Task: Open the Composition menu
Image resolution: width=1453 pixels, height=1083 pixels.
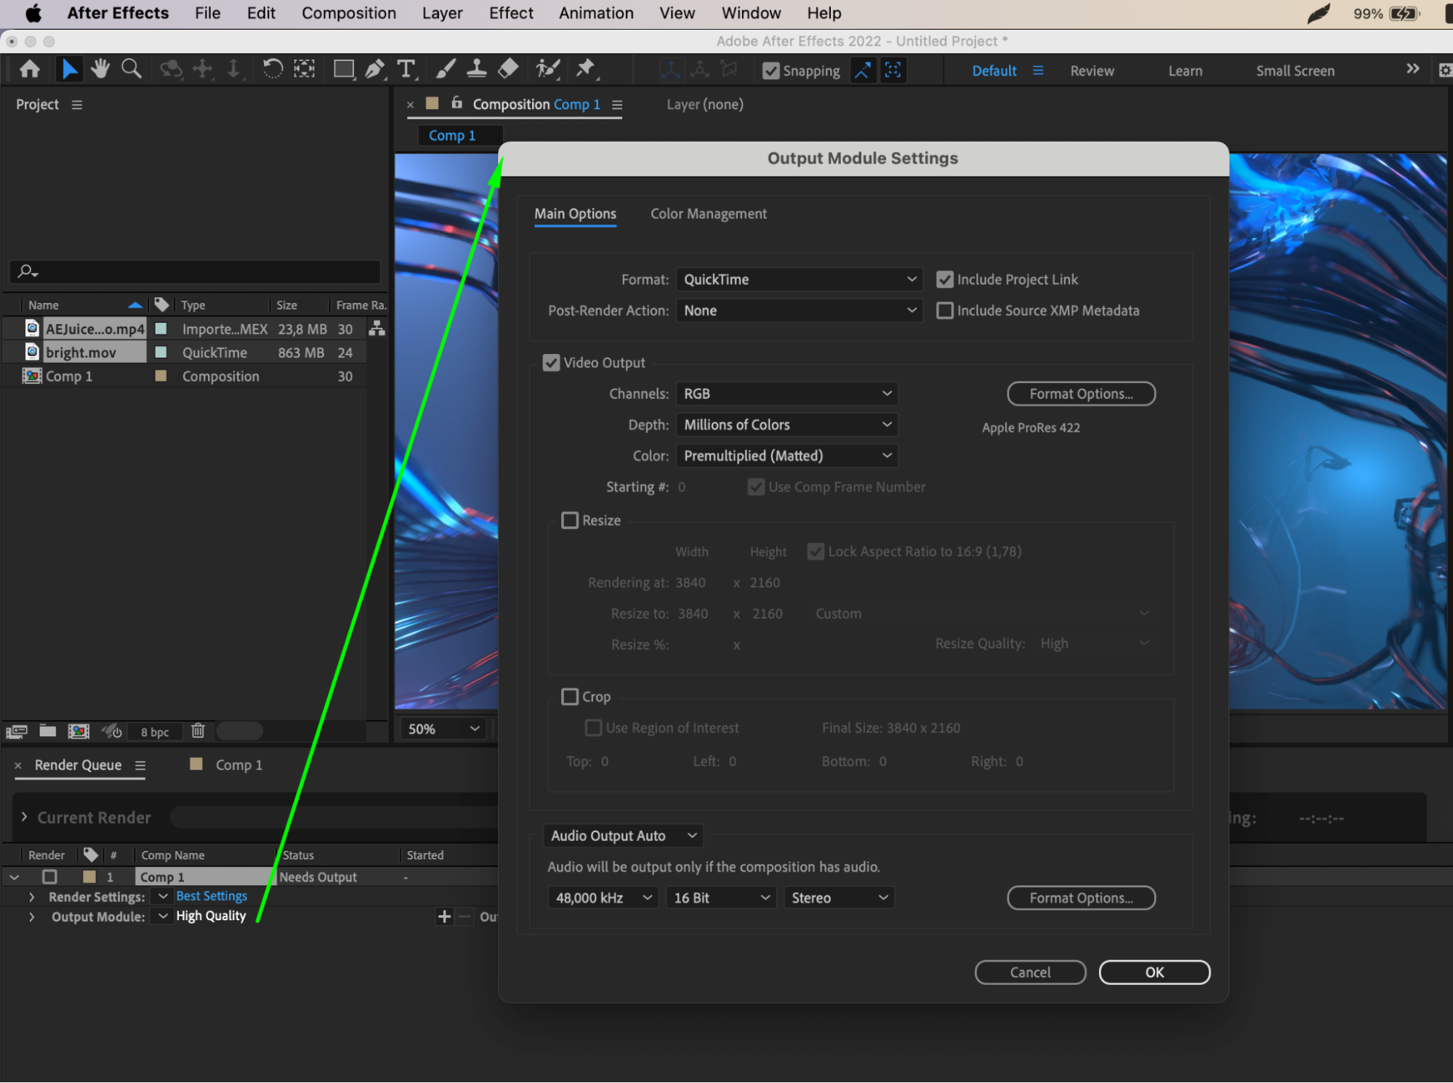Action: [349, 13]
